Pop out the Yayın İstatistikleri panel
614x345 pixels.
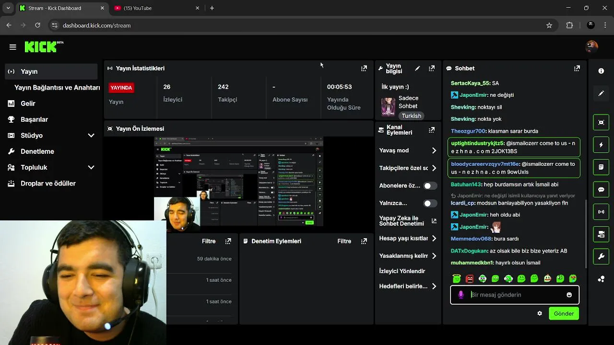(364, 69)
